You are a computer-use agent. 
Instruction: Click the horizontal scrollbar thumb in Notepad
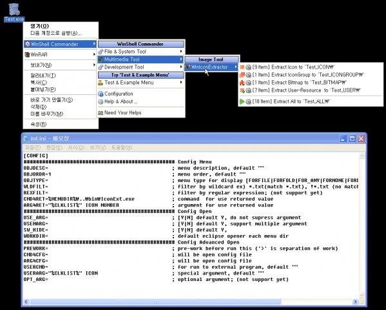[x=155, y=302]
